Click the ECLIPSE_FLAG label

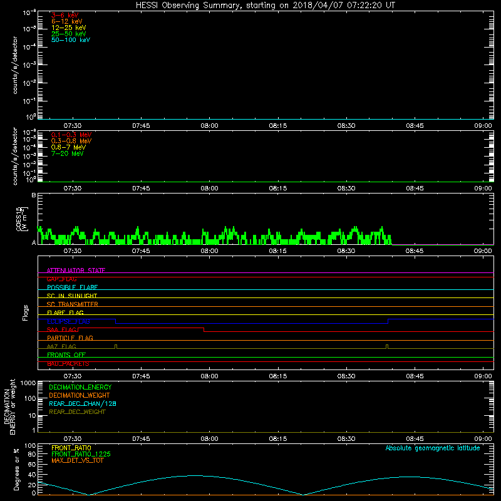coord(68,321)
